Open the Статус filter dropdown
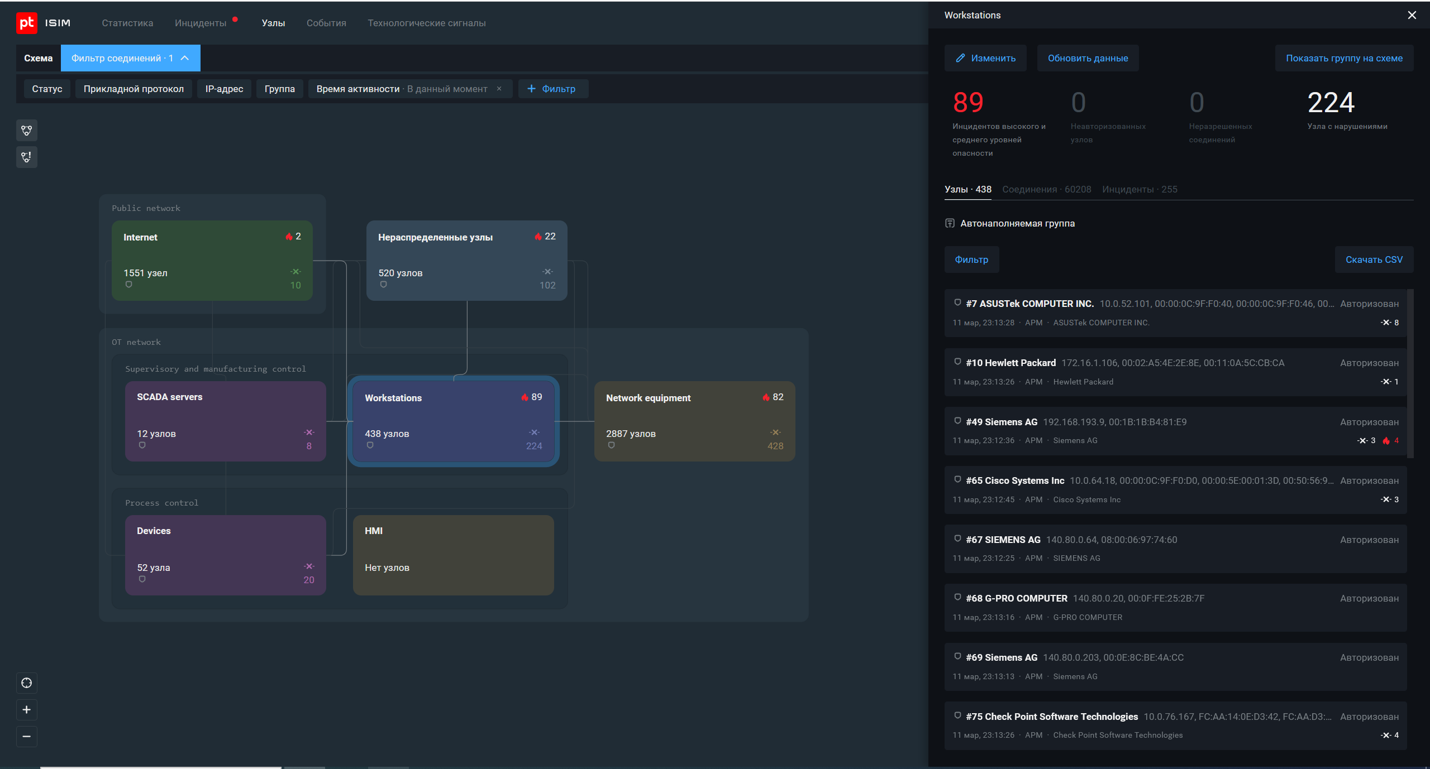The height and width of the screenshot is (769, 1430). tap(47, 89)
